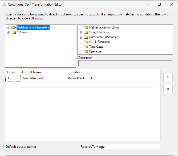Screen dimensions: 178x156
Task: Select the Variables and Parameters item
Action: pyautogui.click(x=33, y=27)
